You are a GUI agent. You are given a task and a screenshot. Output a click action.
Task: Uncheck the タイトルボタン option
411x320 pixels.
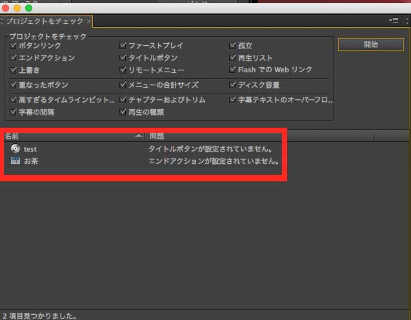point(123,58)
